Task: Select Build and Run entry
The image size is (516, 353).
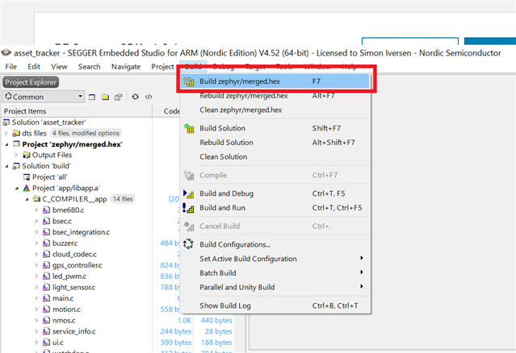Action: click(275, 208)
